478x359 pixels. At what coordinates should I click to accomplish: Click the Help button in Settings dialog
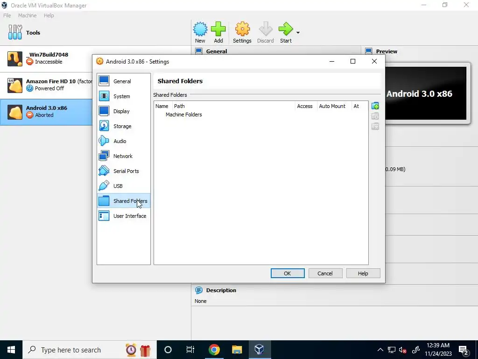(363, 273)
